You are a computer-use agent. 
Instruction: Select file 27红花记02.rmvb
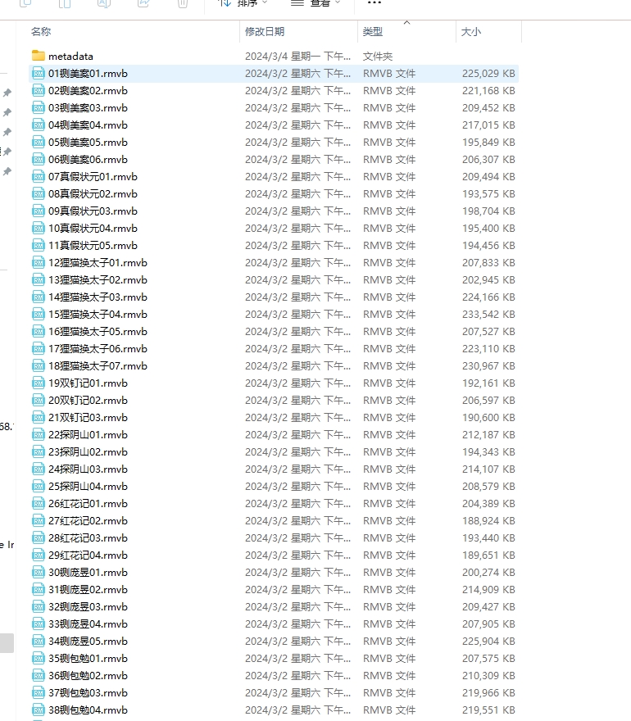(88, 521)
